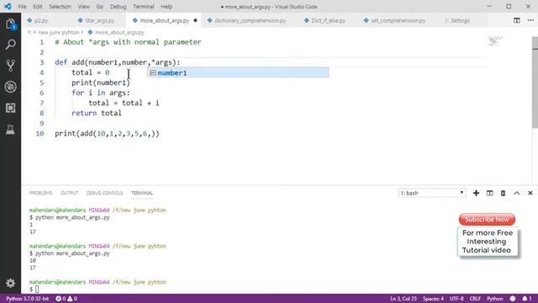Image resolution: width=538 pixels, height=303 pixels.
Task: Change end of line sequence CRLF
Action: (475, 299)
